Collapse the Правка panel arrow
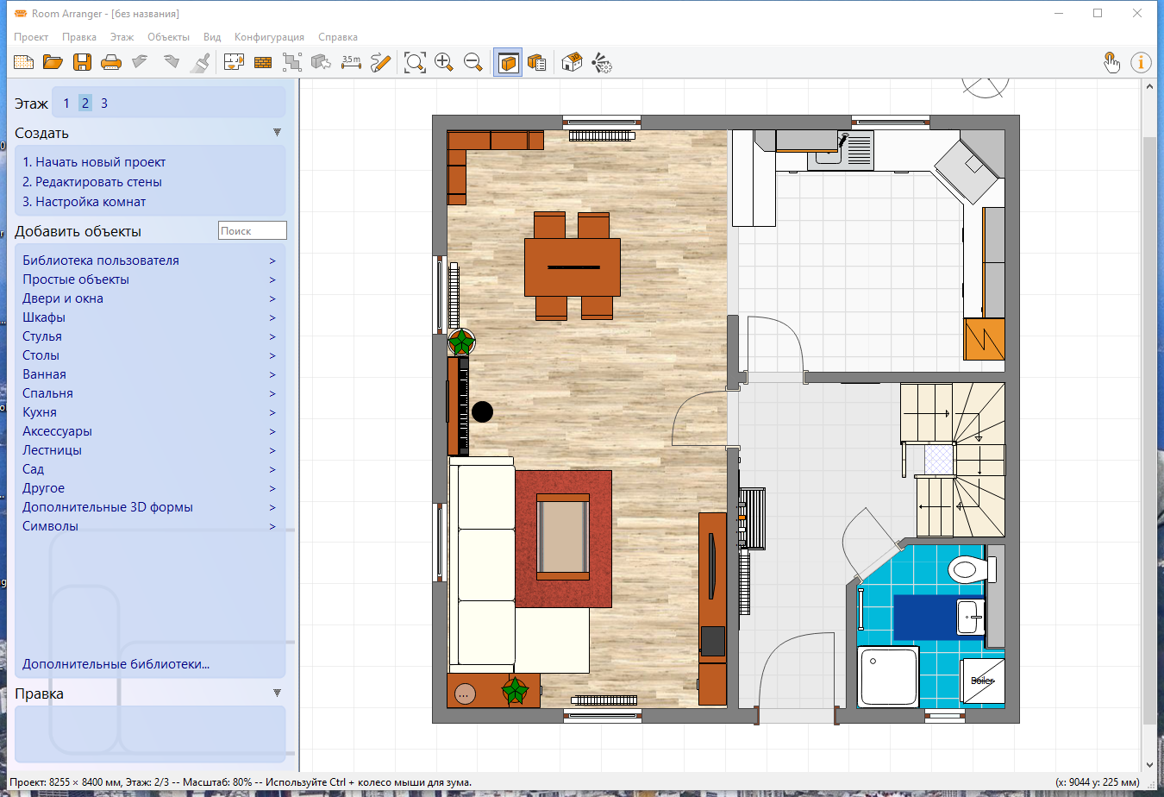This screenshot has height=797, width=1164. [277, 693]
